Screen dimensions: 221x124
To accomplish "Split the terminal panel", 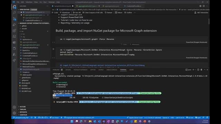I will click(x=198, y=70).
